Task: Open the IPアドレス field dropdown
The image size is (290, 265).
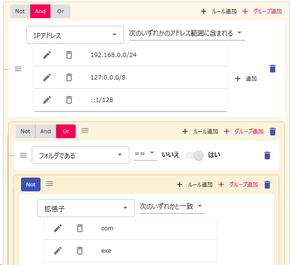Action: [x=75, y=35]
